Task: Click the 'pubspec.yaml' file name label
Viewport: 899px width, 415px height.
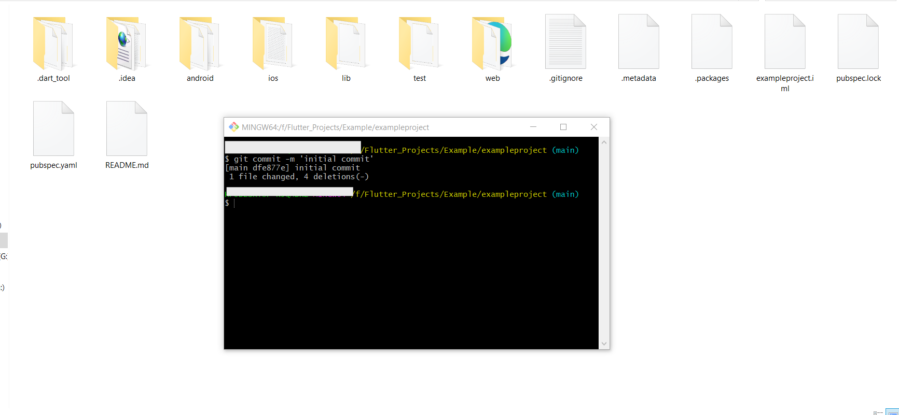Action: tap(53, 165)
